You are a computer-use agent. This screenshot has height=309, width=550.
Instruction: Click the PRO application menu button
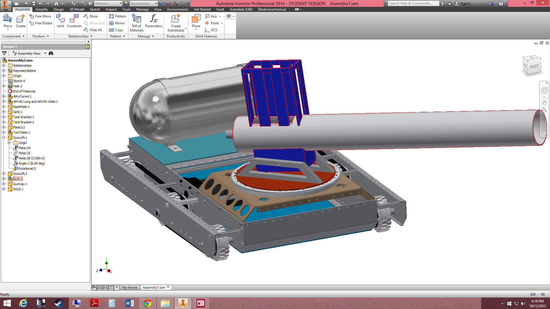pos(5,5)
